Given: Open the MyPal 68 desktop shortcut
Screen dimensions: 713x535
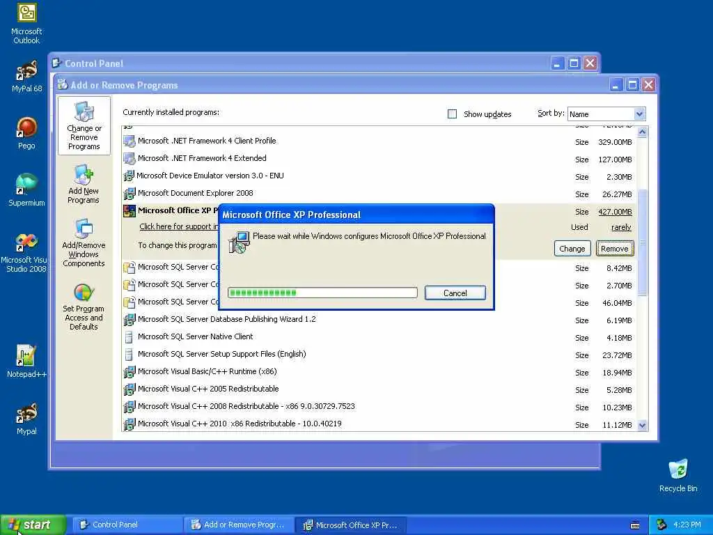Looking at the screenshot, I should point(26,77).
